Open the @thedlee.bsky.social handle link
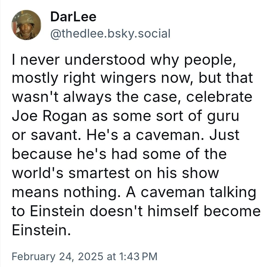 tap(110, 33)
